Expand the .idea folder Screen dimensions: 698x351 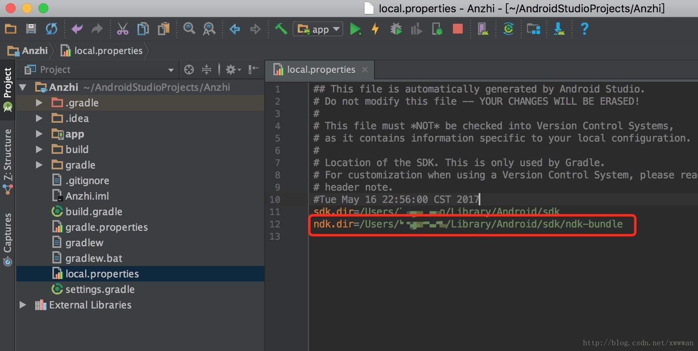coord(39,118)
